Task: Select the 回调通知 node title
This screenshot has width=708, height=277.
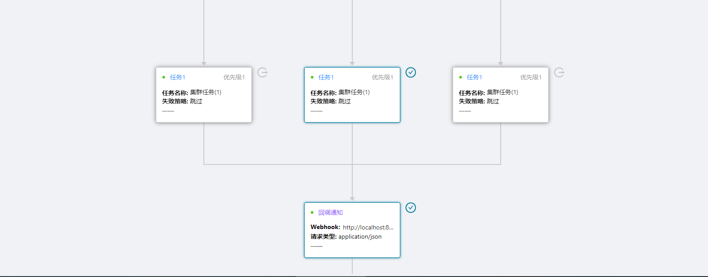Action: coord(330,212)
